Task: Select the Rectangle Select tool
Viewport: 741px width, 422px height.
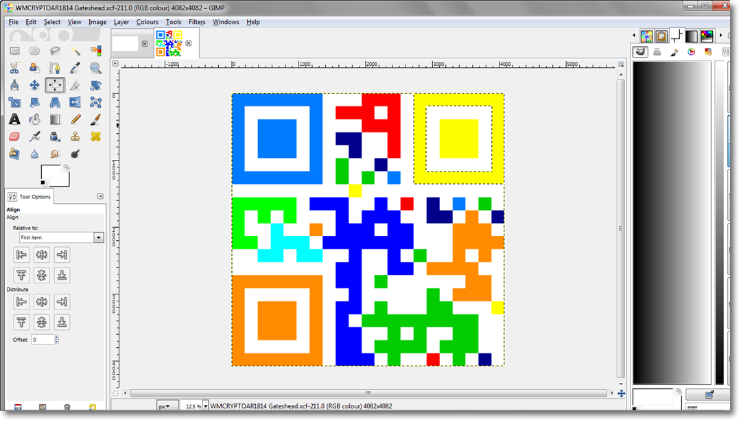Action: click(14, 51)
